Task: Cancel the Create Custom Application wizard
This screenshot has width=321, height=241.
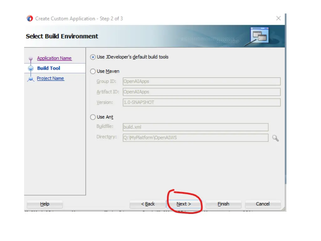Action: pos(263,204)
